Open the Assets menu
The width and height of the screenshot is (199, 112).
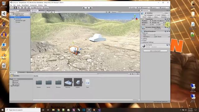click(x=19, y=5)
